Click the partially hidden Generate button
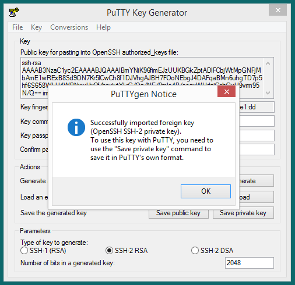The height and width of the screenshot is (285, 295). (257, 181)
